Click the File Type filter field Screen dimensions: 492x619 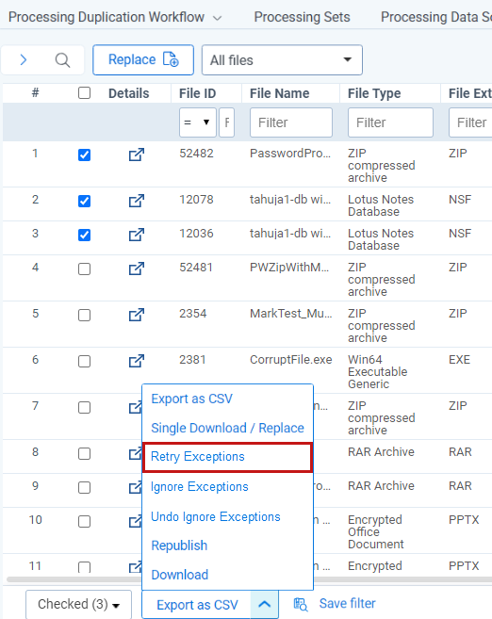pyautogui.click(x=390, y=122)
